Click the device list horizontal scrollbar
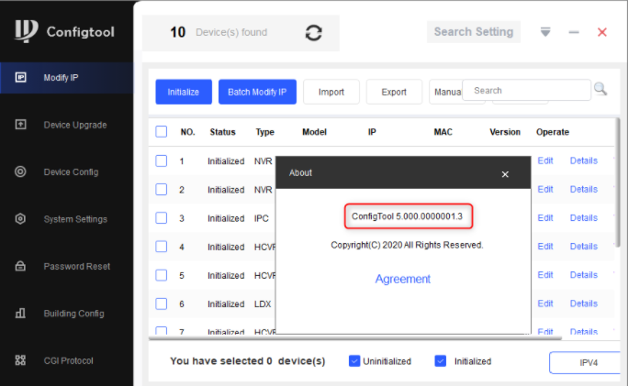Screen dimensions: 628x386 point(354,338)
